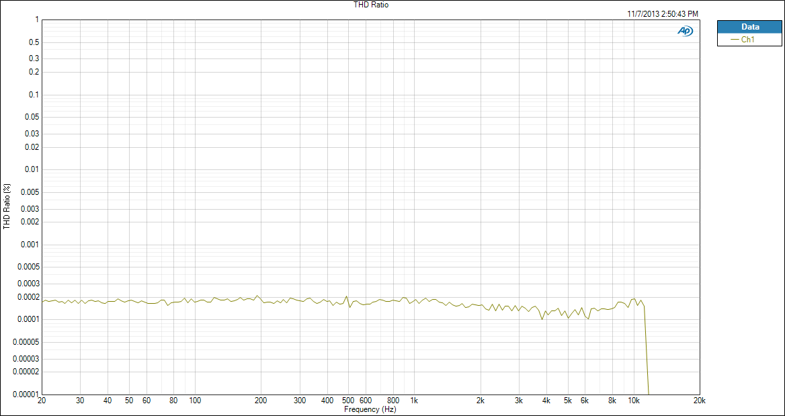Viewport: 785px width, 416px height.
Task: Click the 20k frequency tick label
Action: (700, 401)
